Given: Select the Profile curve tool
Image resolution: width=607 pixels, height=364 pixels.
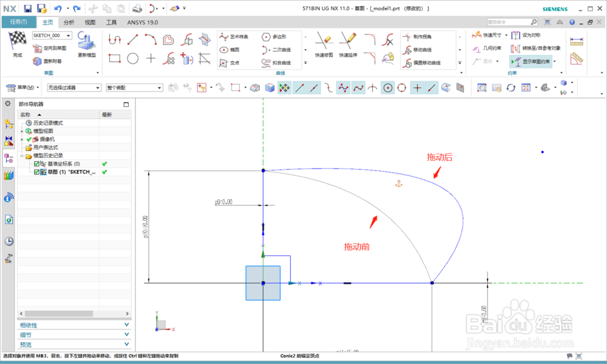Looking at the screenshot, I should [x=115, y=39].
